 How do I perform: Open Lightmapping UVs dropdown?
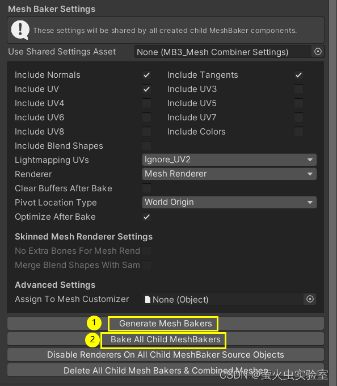[229, 160]
